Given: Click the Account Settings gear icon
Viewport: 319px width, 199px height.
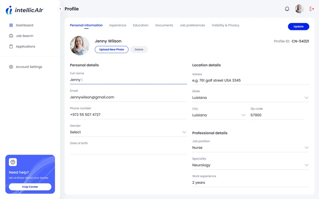Looking at the screenshot, I should click(x=11, y=67).
